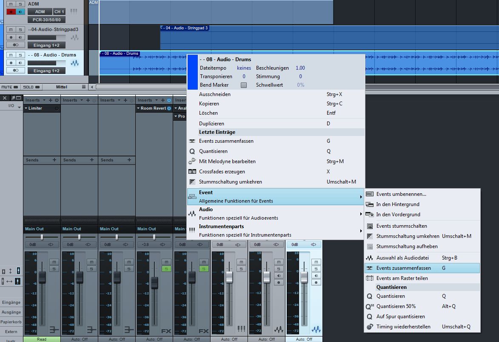Adjust the first channel volume fader
Image resolution: width=499 pixels, height=342 pixels.
(x=42, y=277)
